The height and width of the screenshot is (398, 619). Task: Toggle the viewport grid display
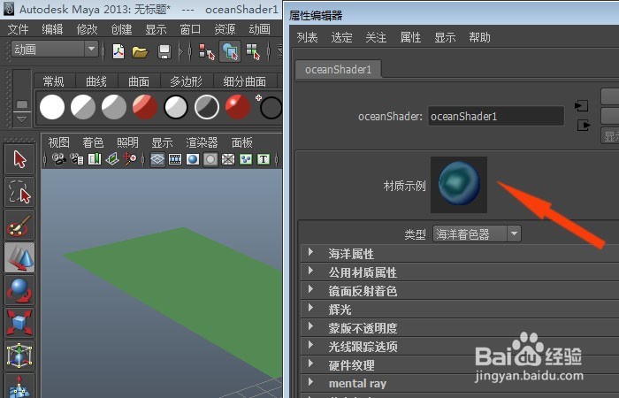[157, 159]
